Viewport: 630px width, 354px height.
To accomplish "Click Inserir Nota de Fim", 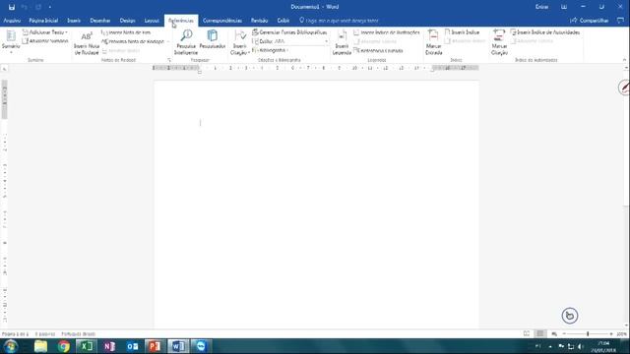I will pyautogui.click(x=126, y=32).
